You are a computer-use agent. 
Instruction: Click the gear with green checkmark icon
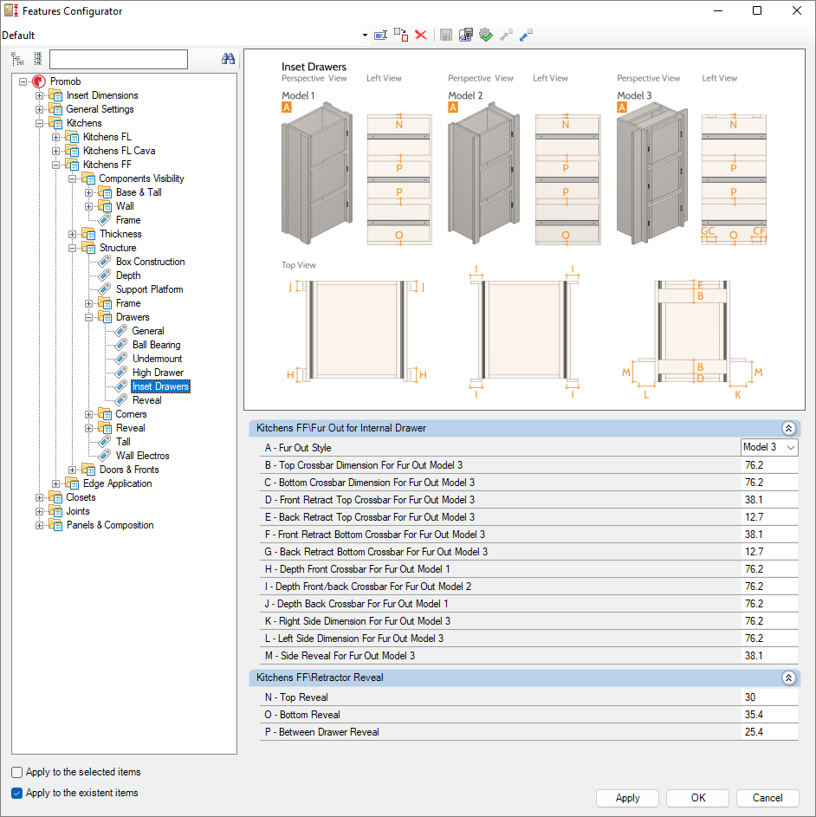coord(486,35)
